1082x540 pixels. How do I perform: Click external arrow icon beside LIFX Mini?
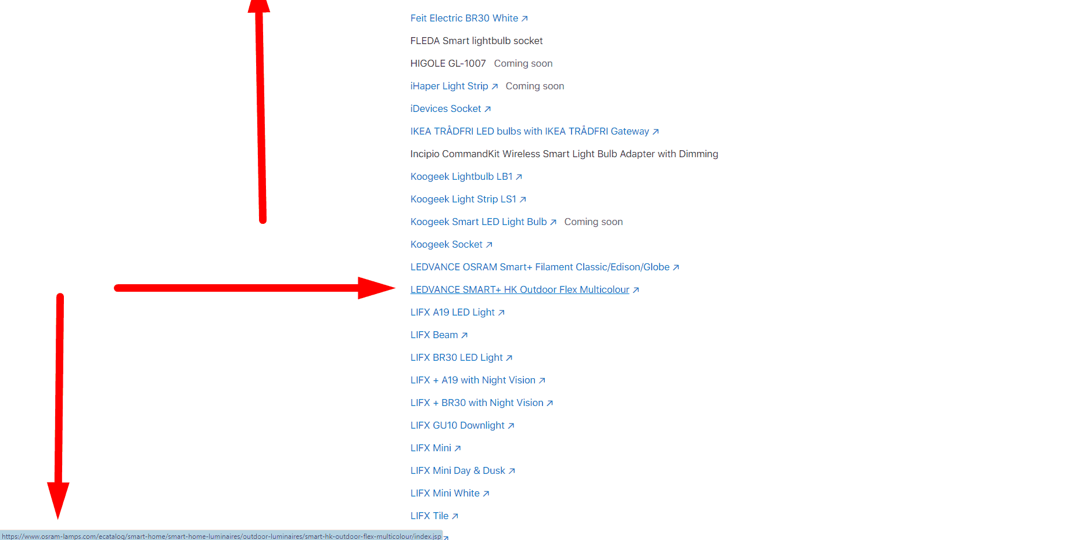(x=458, y=448)
